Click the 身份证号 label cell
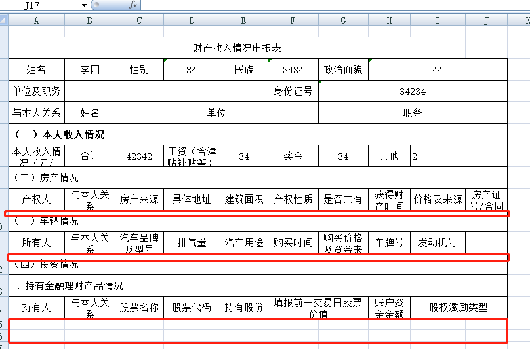 (293, 92)
